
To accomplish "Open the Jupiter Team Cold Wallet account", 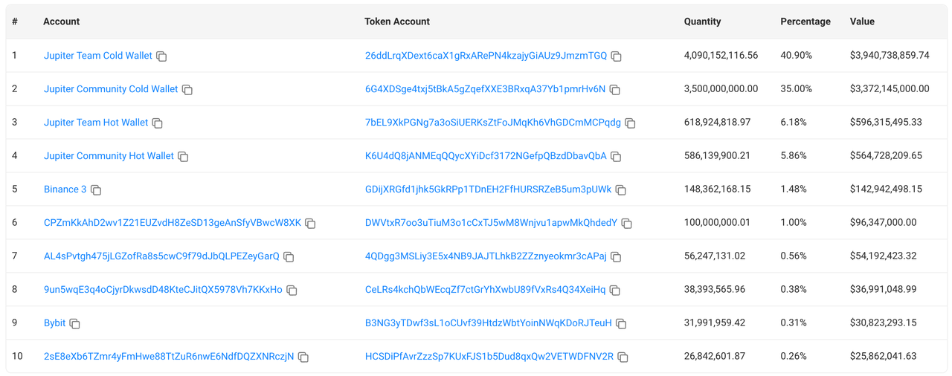I will point(97,56).
